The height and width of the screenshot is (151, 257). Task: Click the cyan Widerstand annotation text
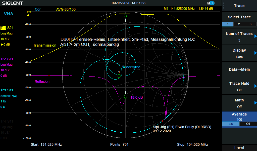131,67
